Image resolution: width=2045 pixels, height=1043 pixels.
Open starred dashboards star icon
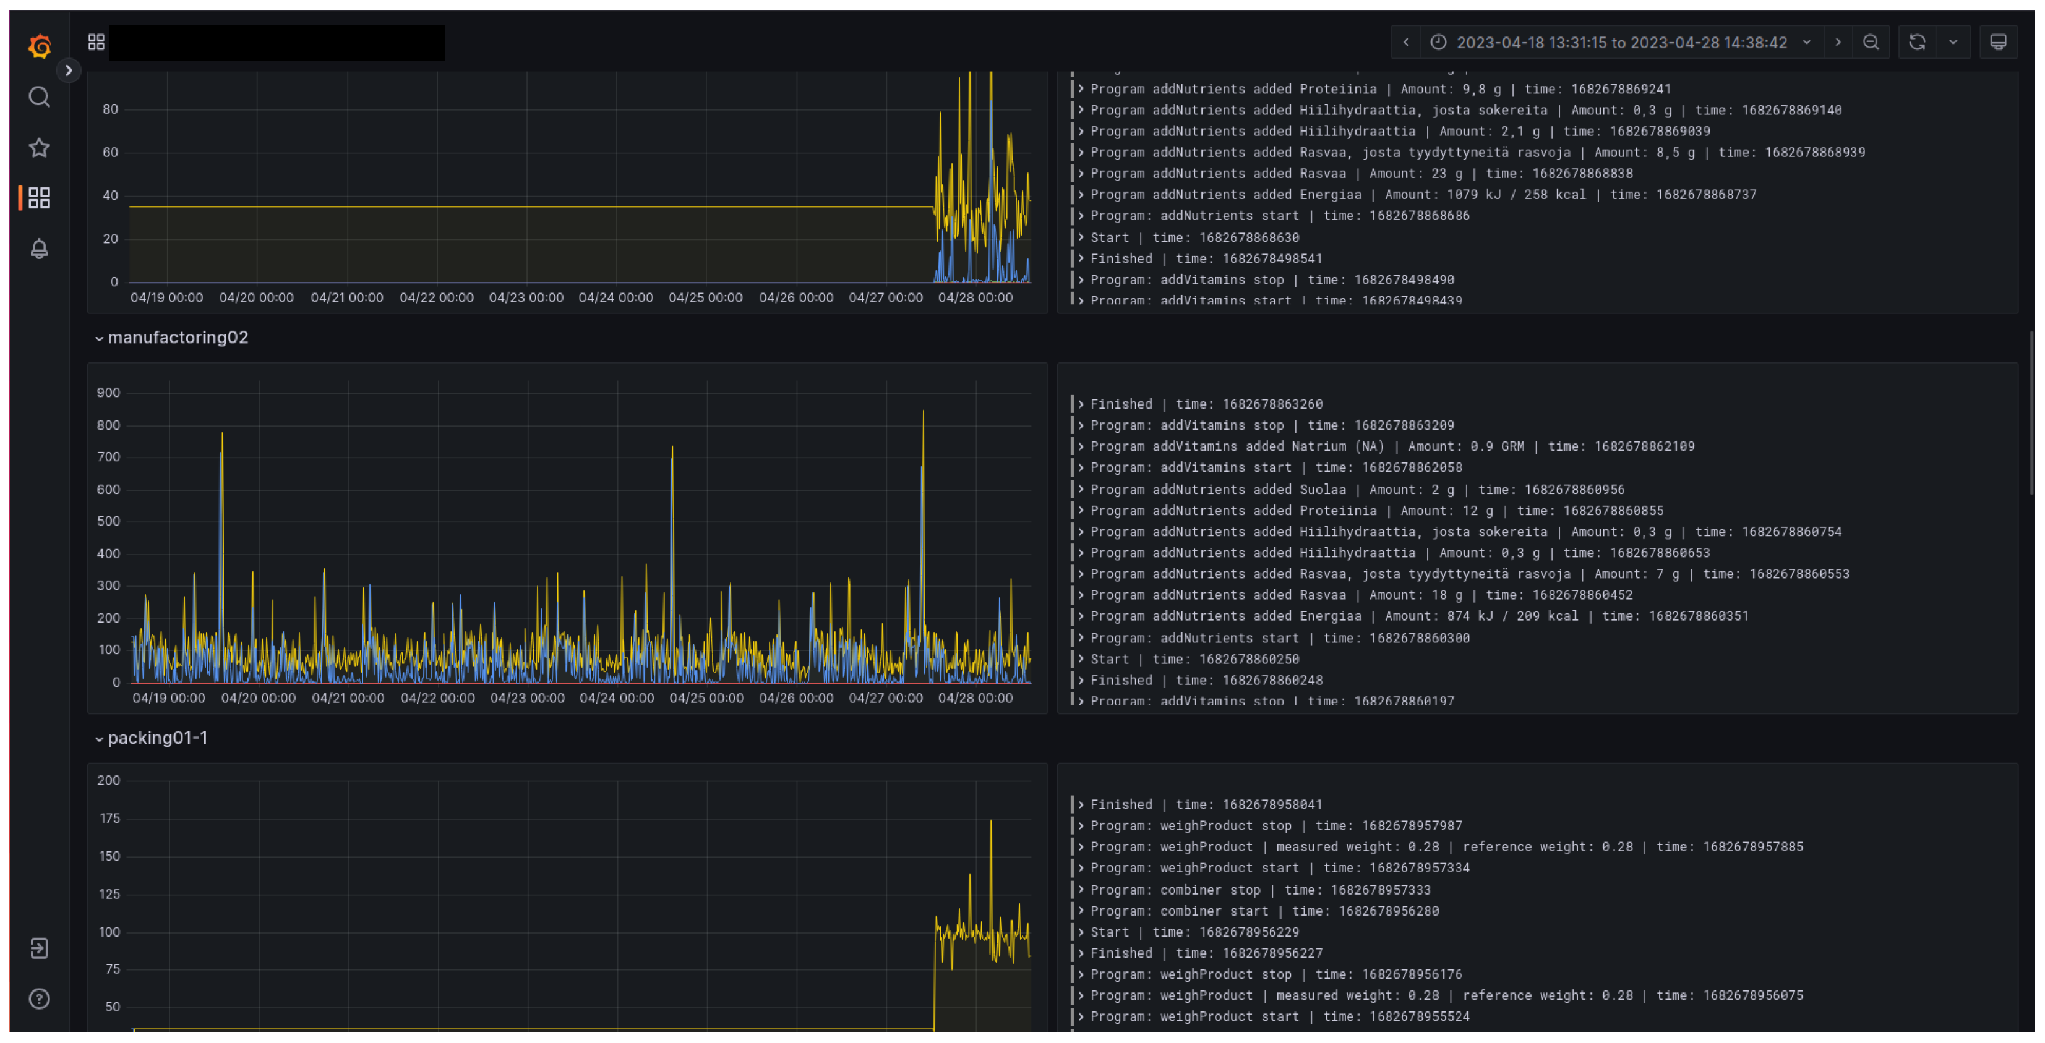point(39,148)
